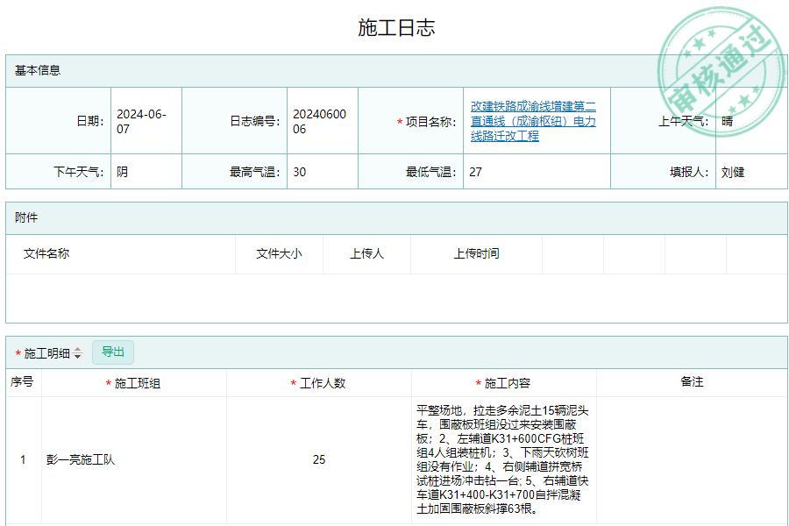Click the 上午天气 value 晴

(728, 121)
